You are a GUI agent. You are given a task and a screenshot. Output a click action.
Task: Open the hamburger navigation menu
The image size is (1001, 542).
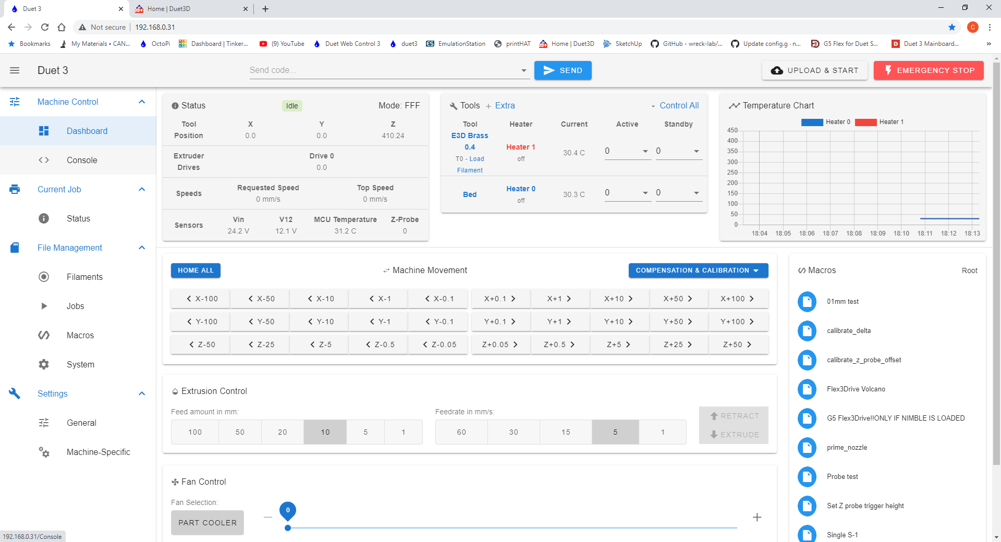coord(15,70)
